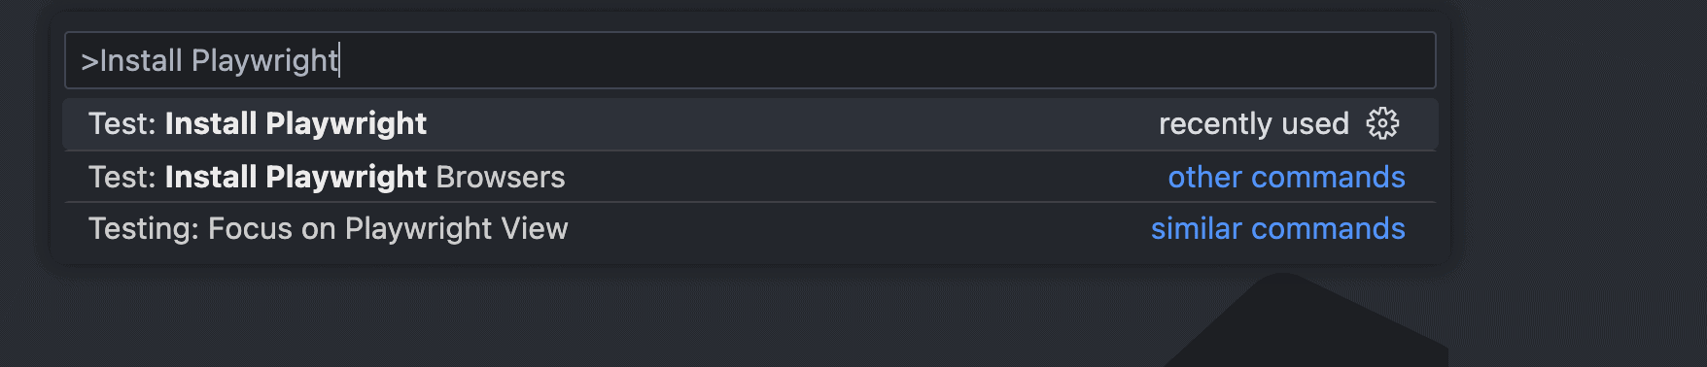Run Test: Install Playwright command
This screenshot has width=1707, height=367.
pos(749,123)
